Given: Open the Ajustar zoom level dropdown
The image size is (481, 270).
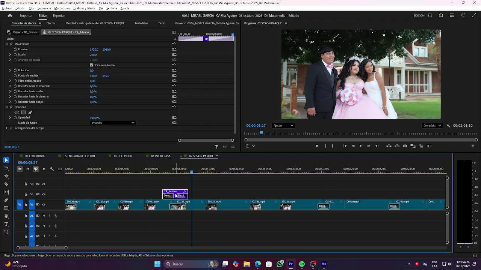Looking at the screenshot, I should [283, 126].
